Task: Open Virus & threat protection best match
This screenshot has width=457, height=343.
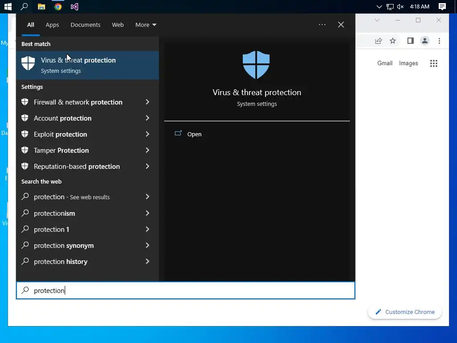Action: pos(87,65)
